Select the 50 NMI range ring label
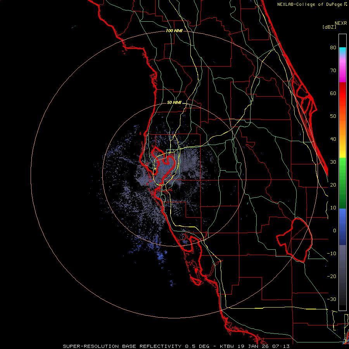The height and width of the screenshot is (349, 349). (x=174, y=103)
